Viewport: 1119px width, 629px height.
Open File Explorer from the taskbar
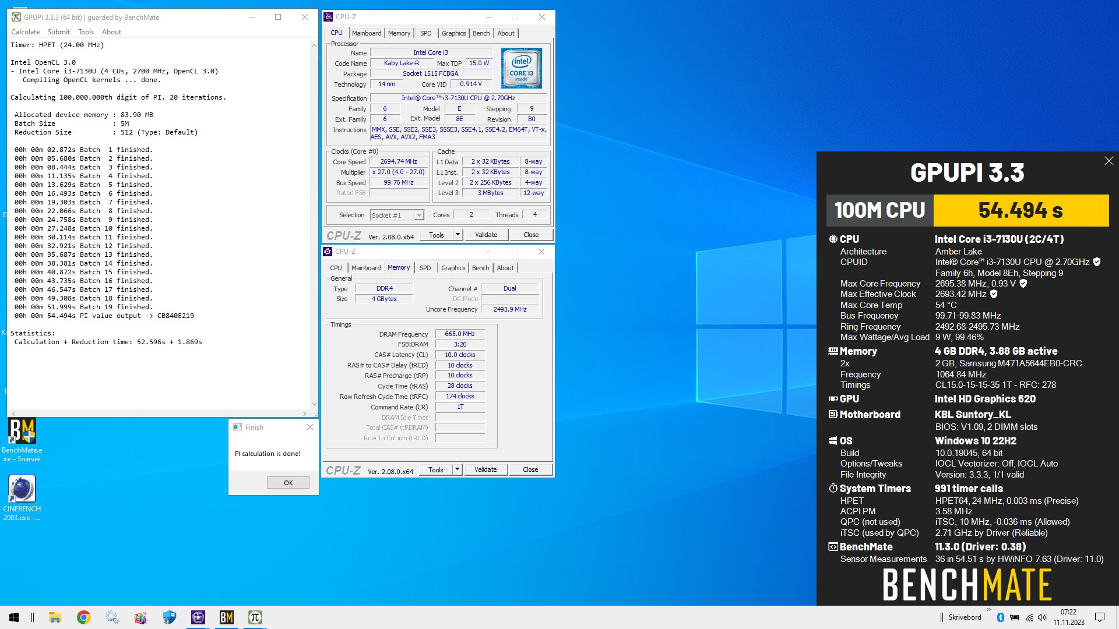[x=55, y=617]
